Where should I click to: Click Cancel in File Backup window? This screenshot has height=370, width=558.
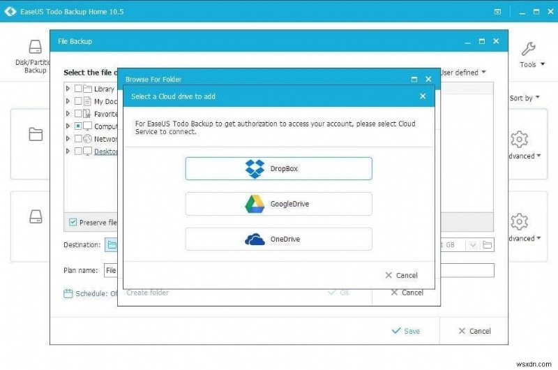click(474, 331)
